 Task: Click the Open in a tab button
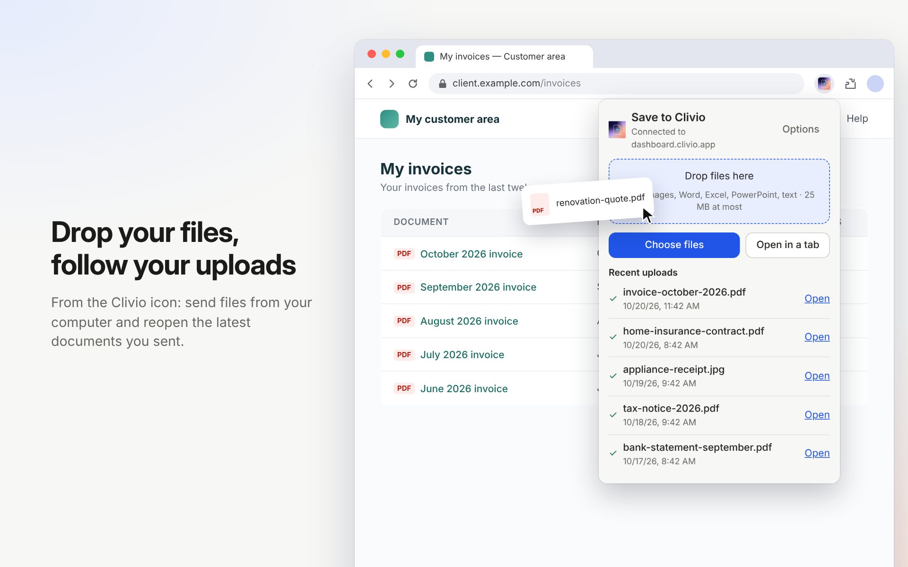point(787,245)
